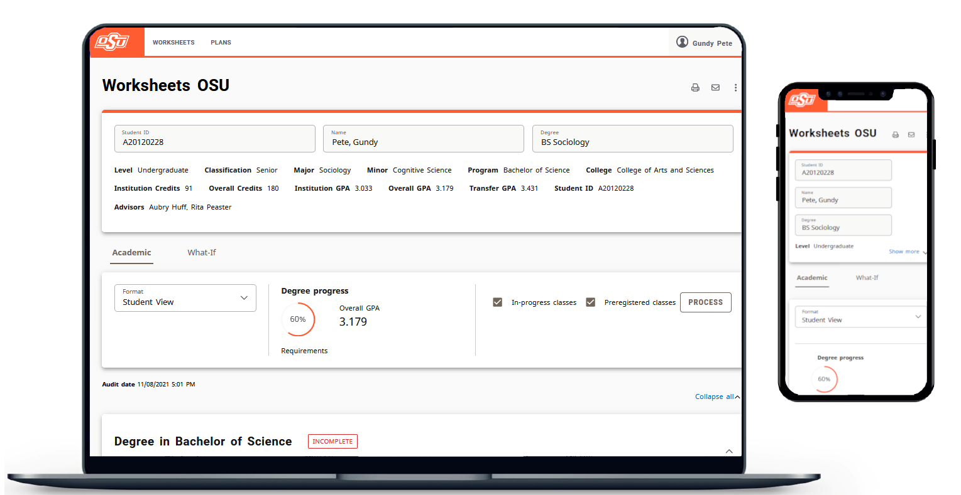Open the three-dot more options menu
This screenshot has width=961, height=495.
click(x=735, y=87)
